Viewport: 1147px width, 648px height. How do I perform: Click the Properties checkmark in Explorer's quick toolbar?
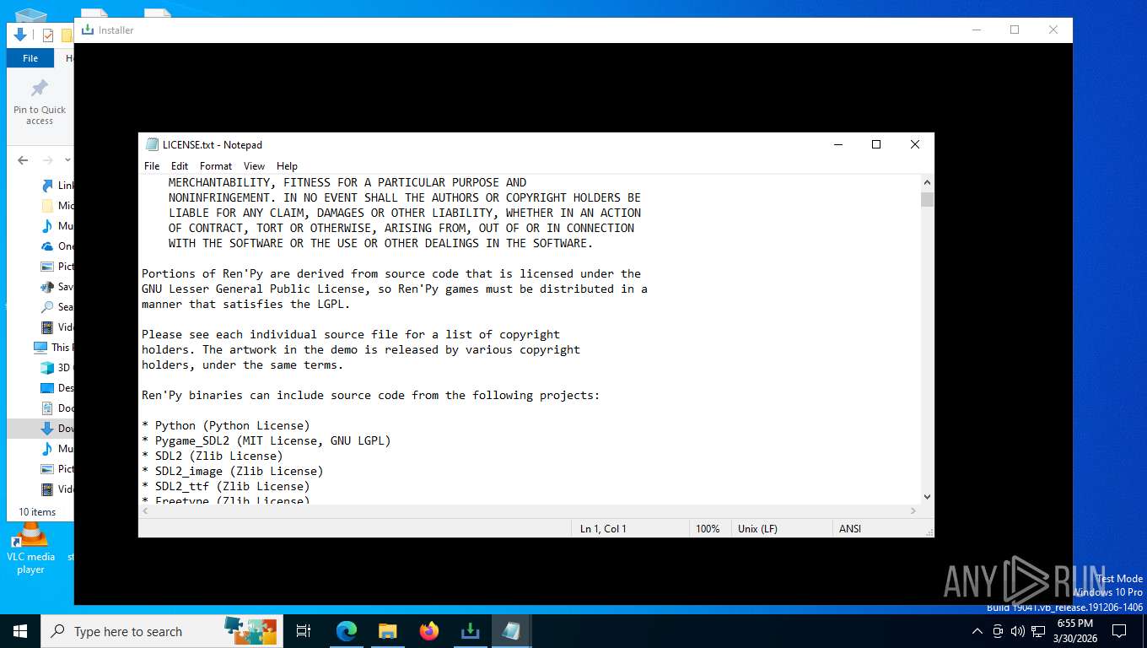[x=48, y=35]
